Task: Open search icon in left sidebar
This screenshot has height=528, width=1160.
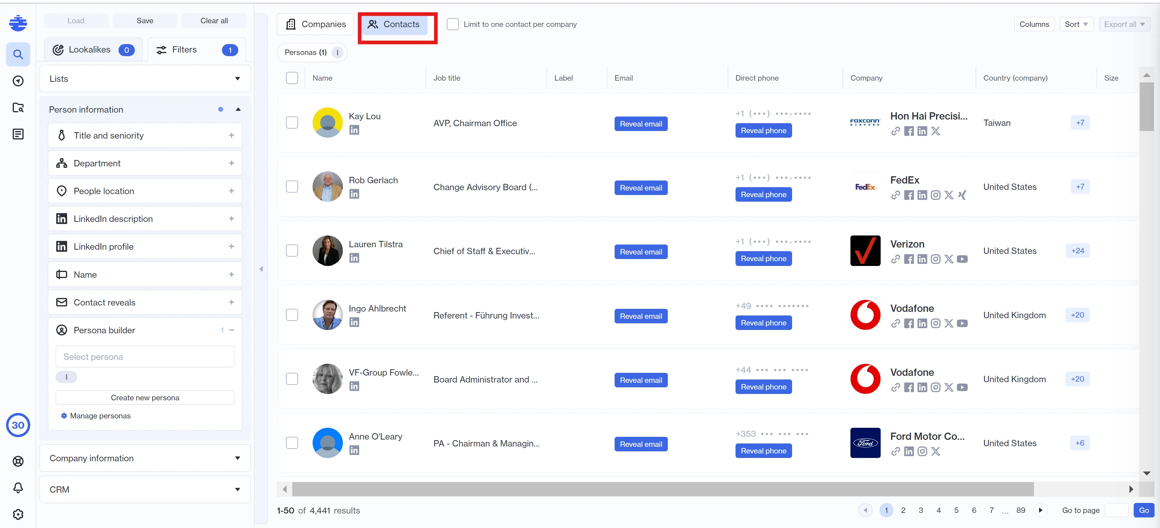Action: [18, 54]
